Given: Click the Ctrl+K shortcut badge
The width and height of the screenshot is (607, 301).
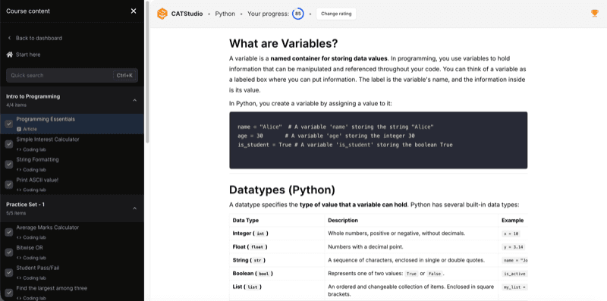Looking at the screenshot, I should click(124, 76).
